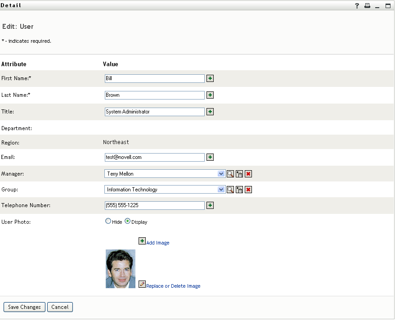The height and width of the screenshot is (326, 395).
Task: Click the Print icon in title bar
Action: click(367, 6)
